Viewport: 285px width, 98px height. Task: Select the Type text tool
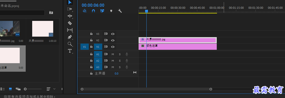pos(70,51)
